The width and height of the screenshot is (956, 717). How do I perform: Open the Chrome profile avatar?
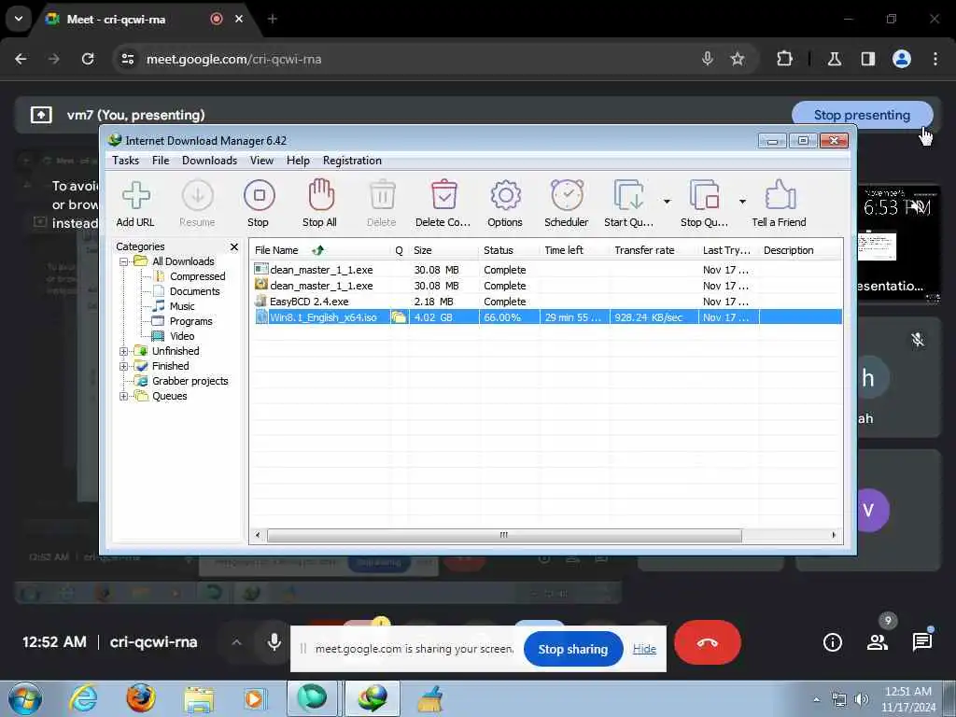click(902, 59)
